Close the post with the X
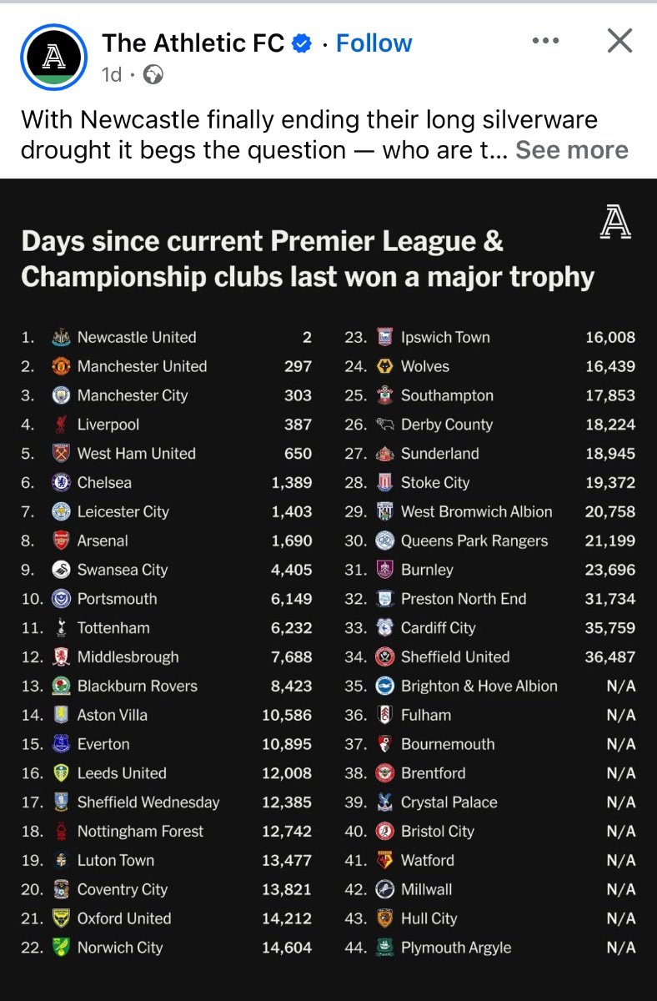Image resolution: width=657 pixels, height=1001 pixels. [619, 40]
